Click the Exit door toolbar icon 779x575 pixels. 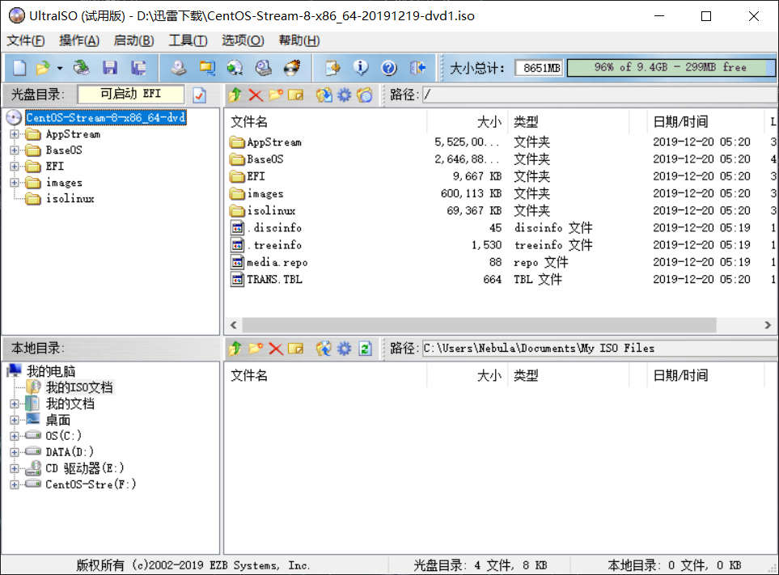(418, 68)
